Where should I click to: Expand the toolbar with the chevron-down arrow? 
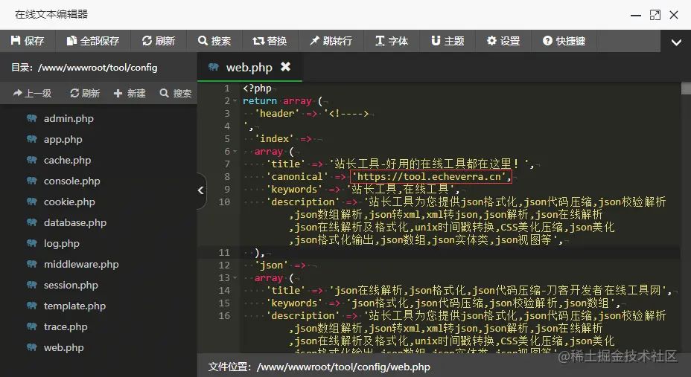pyautogui.click(x=676, y=42)
